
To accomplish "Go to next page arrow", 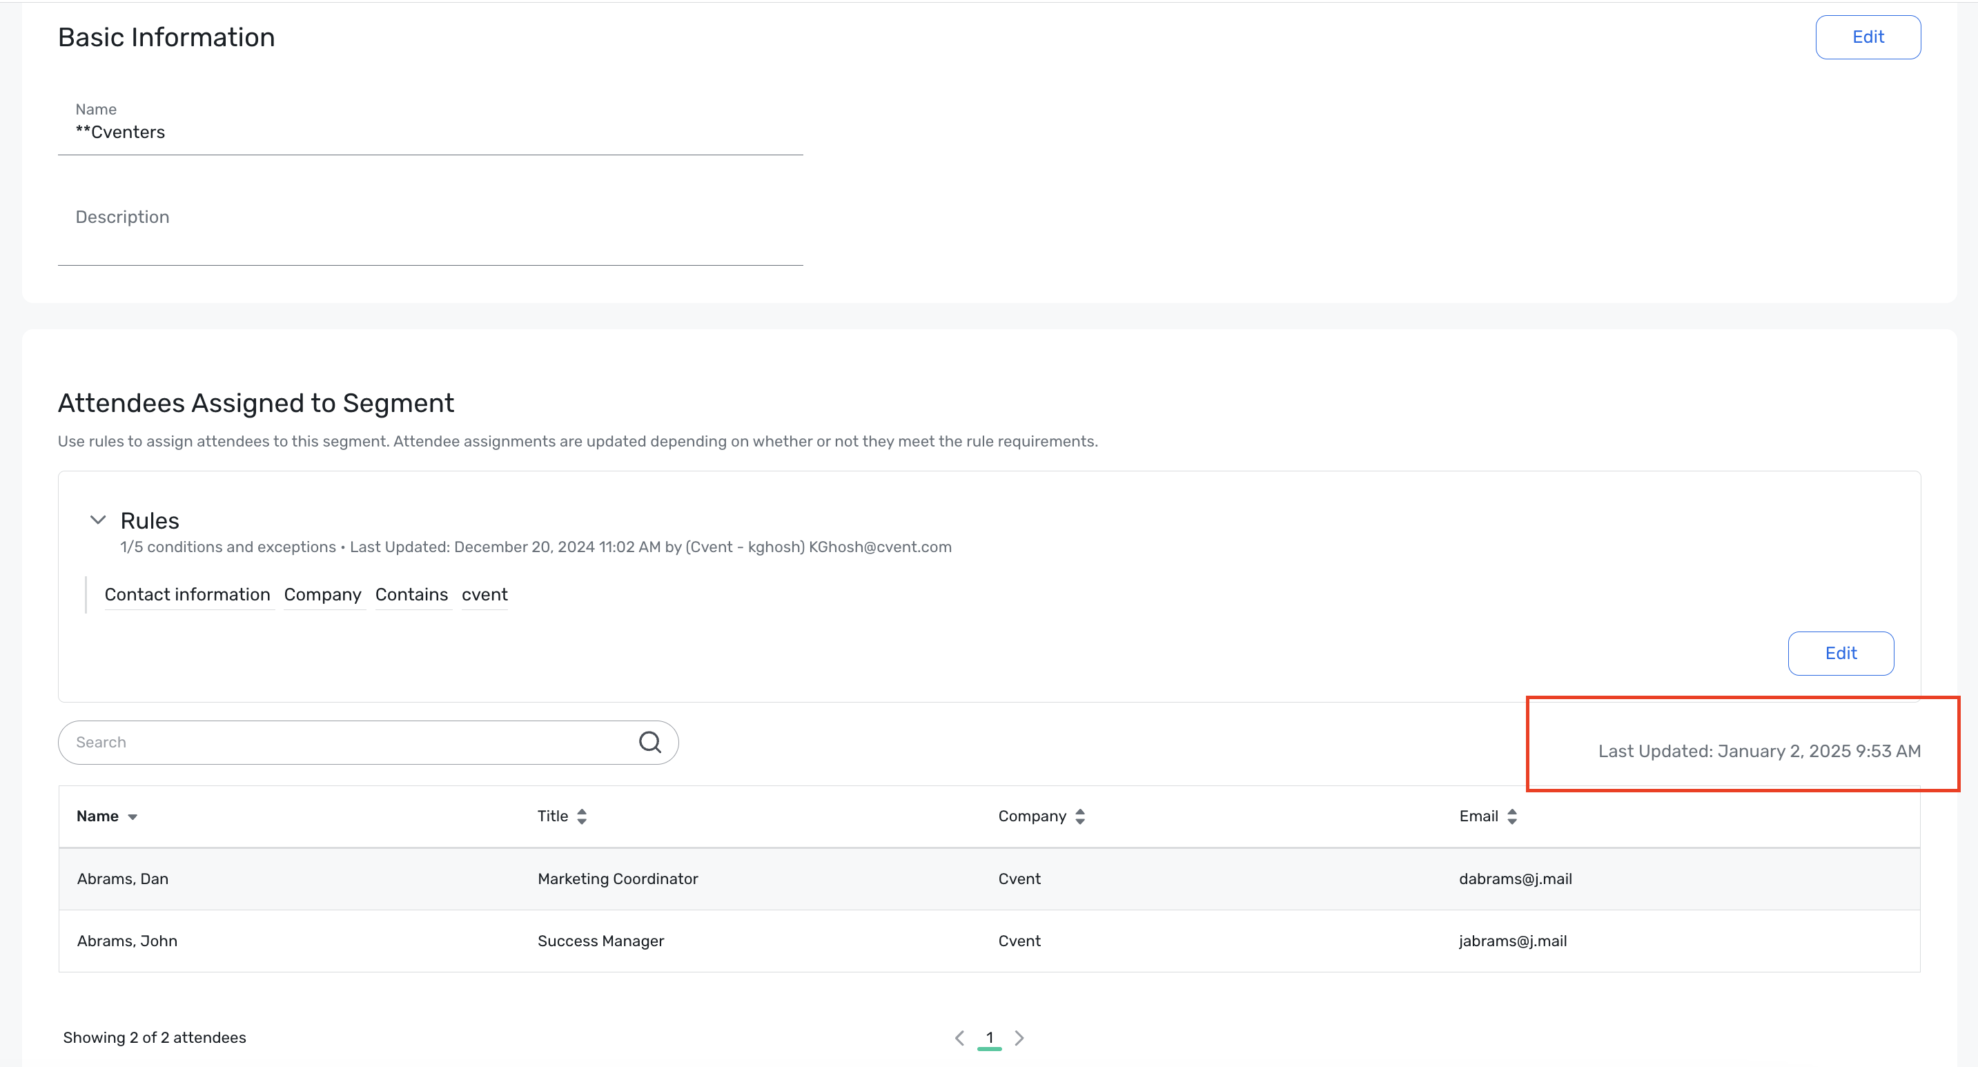I will [1019, 1038].
